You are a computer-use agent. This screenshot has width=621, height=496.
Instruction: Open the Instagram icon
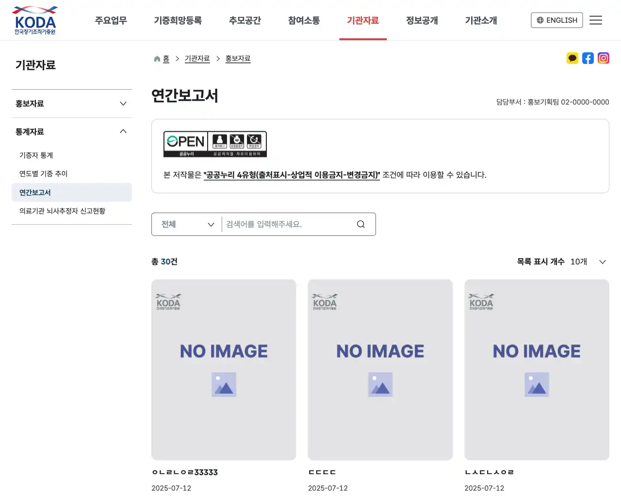tap(604, 58)
